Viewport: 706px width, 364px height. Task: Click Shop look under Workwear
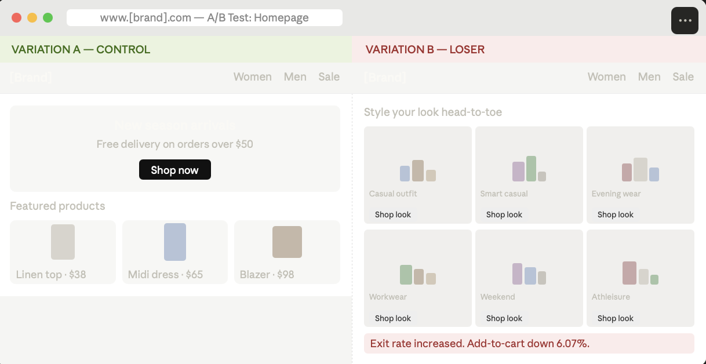point(393,318)
